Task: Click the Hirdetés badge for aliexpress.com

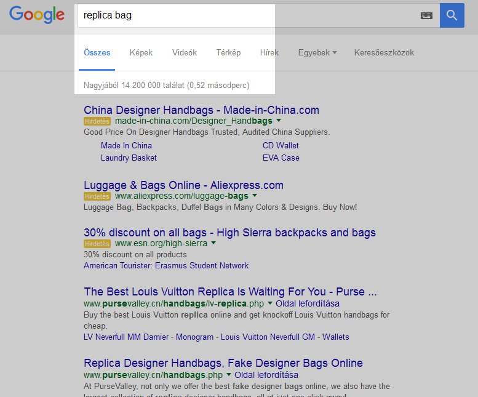Action: coord(97,196)
